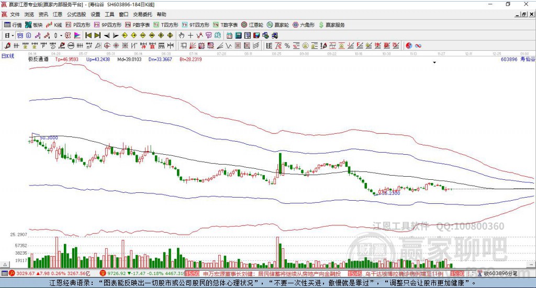
Task: Open the 浏览 menu
Action: [x=29, y=14]
